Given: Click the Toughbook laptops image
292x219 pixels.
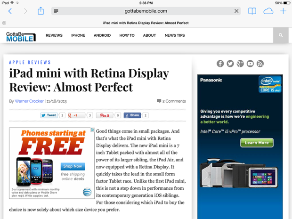Looking at the screenshot, I should [x=239, y=173].
